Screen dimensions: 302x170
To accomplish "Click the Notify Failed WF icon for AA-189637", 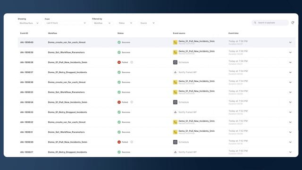I will pos(175,72).
